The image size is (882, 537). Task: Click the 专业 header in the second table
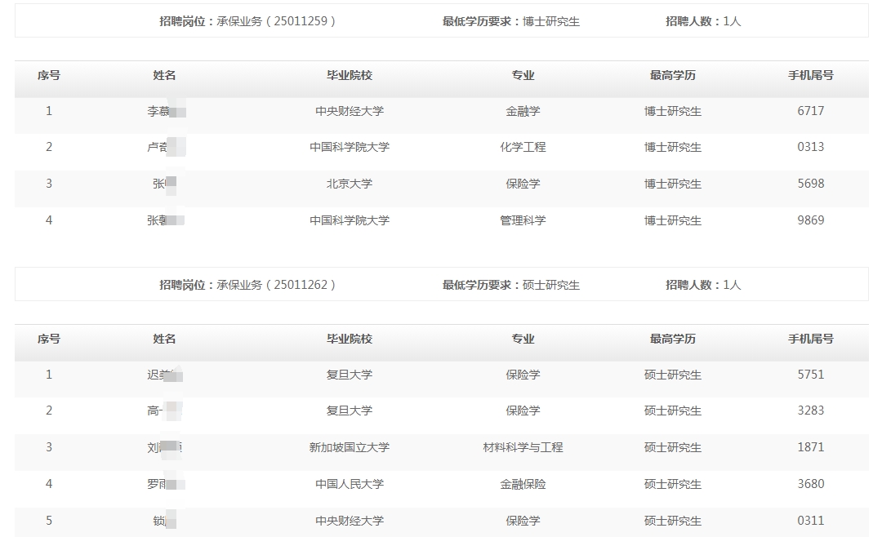[x=523, y=339]
